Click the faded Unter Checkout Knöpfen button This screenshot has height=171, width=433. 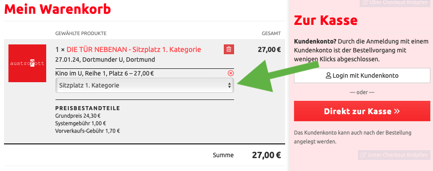tap(394, 155)
